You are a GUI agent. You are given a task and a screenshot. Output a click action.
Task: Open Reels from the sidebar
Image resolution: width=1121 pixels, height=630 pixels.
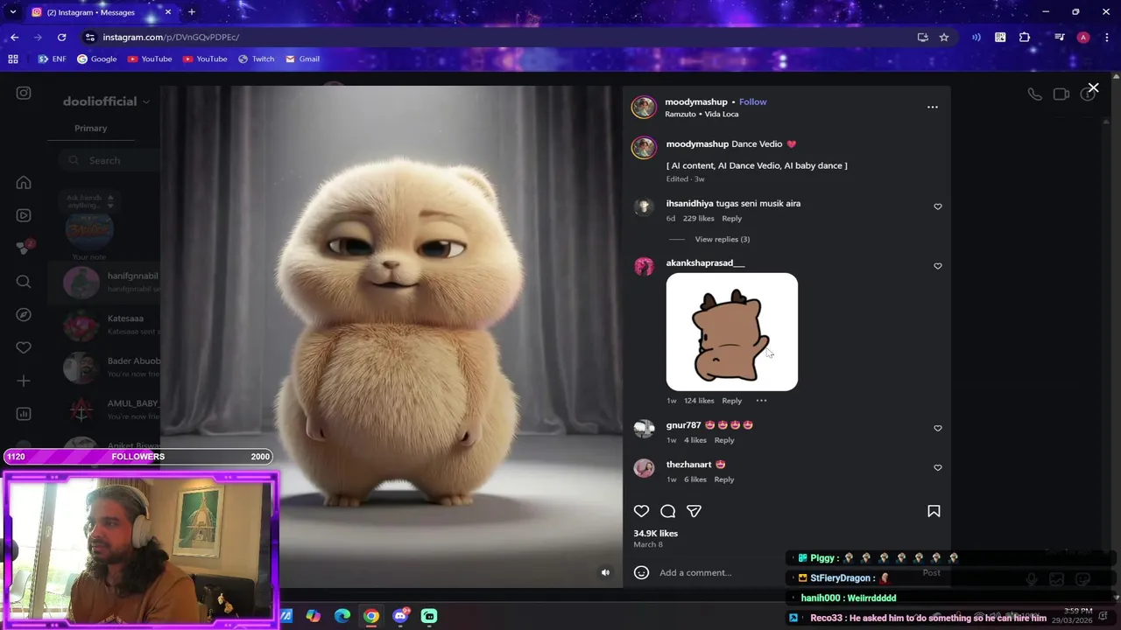[24, 215]
